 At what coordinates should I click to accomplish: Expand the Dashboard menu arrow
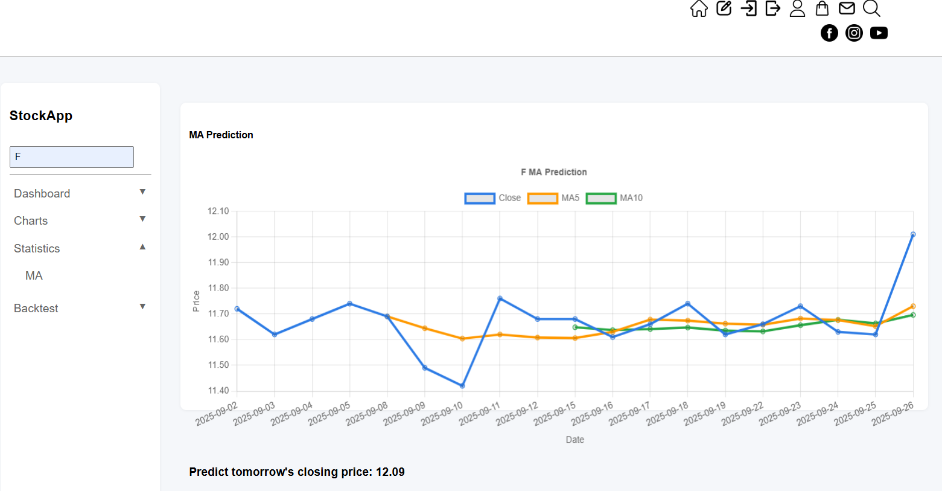coord(142,192)
